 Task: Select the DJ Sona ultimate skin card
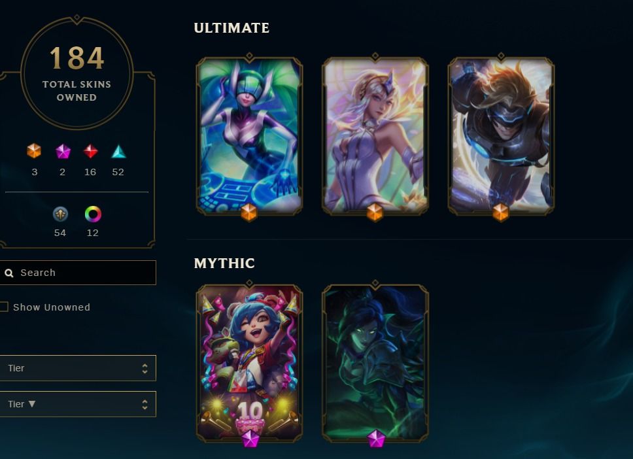[249, 135]
